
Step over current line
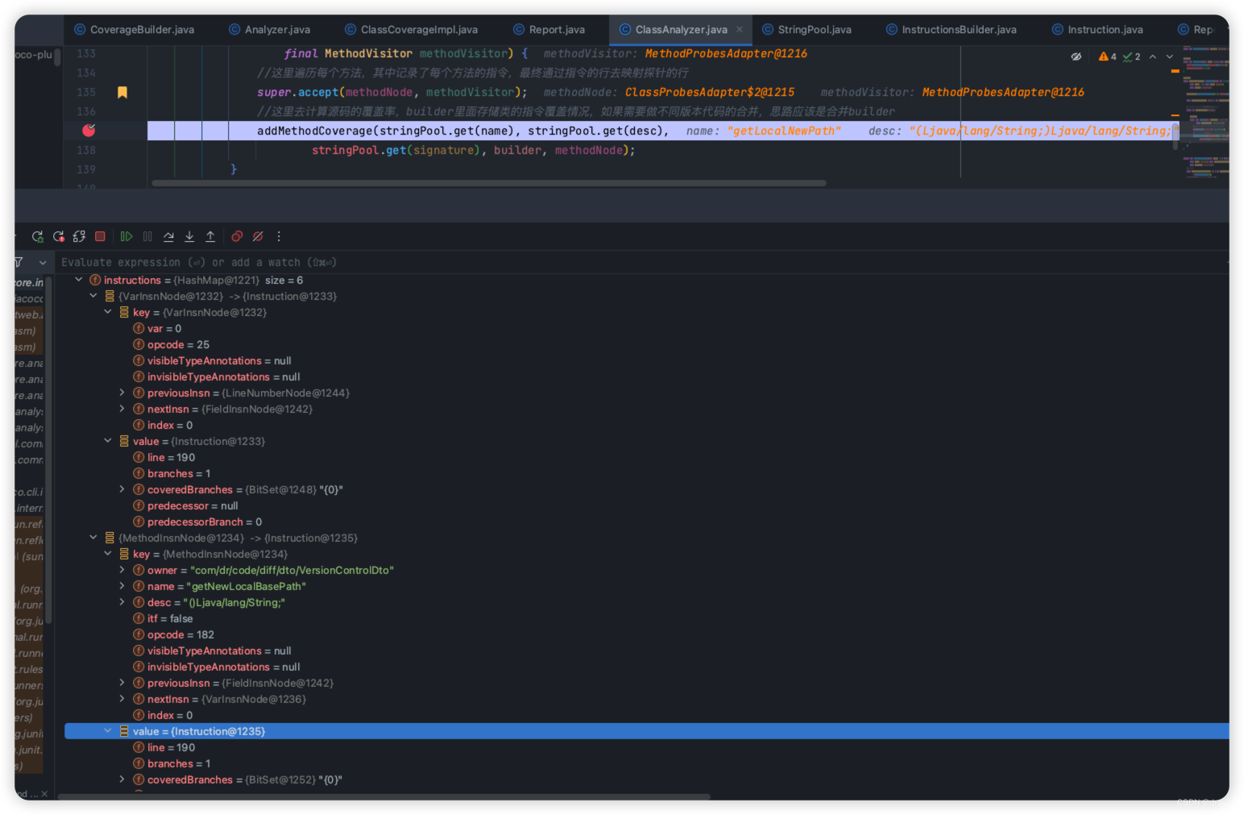[x=168, y=236]
